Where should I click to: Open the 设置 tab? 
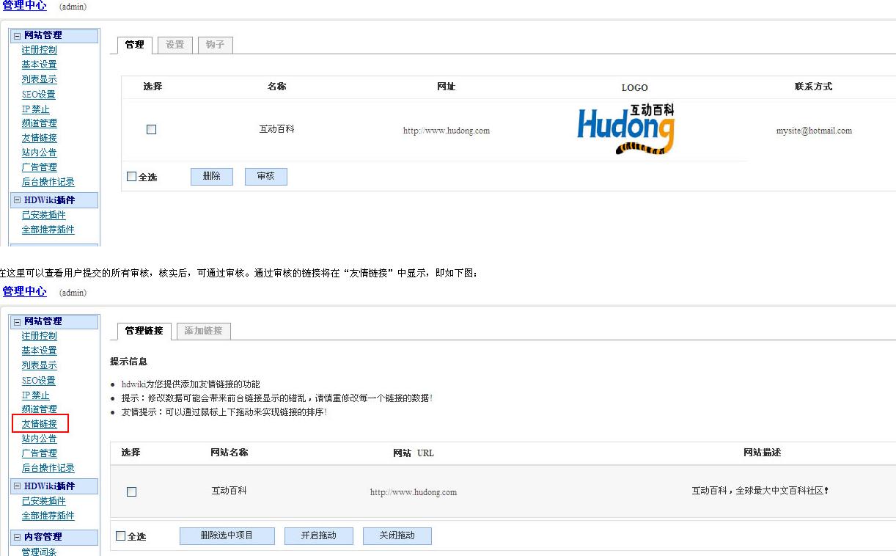tap(175, 45)
